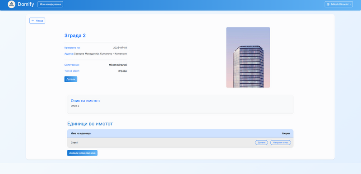Select the Стан1 unit row
The width and height of the screenshot is (361, 174).
(x=180, y=143)
